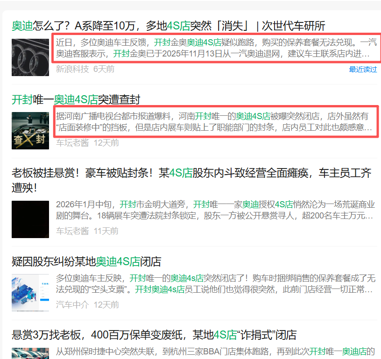This screenshot has height=359, width=381.
Task: Click summary starting '2026年1月中旬，开封市金明大道旁'
Action: [x=216, y=210]
